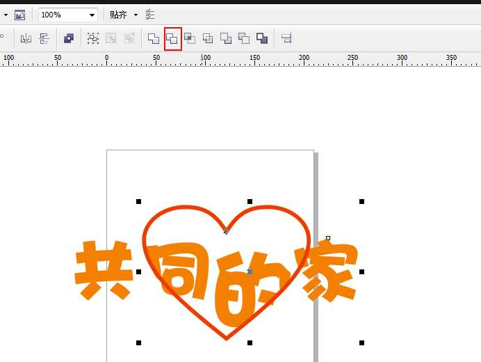The width and height of the screenshot is (481, 362).
Task: Expand the 贴齐 dropdown arrow
Action: point(136,15)
